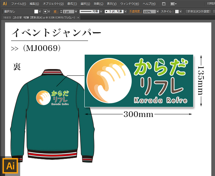This screenshot has width=215, height=176.
Task: Open the 効果(C) menu
Action: pos(98,4)
